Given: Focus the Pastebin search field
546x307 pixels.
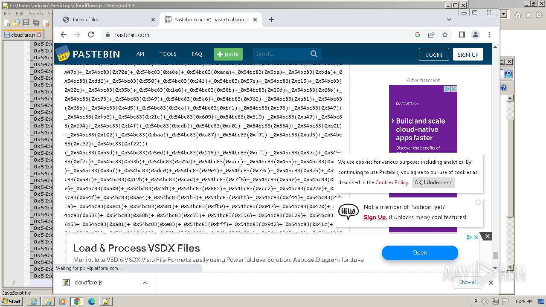Looking at the screenshot, I should tap(280, 54).
